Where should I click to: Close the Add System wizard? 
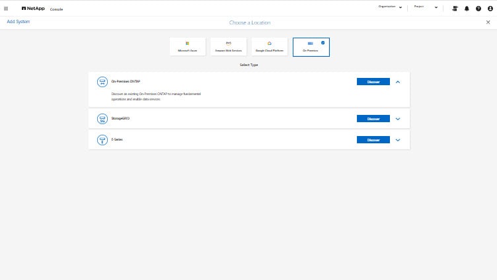pyautogui.click(x=488, y=22)
